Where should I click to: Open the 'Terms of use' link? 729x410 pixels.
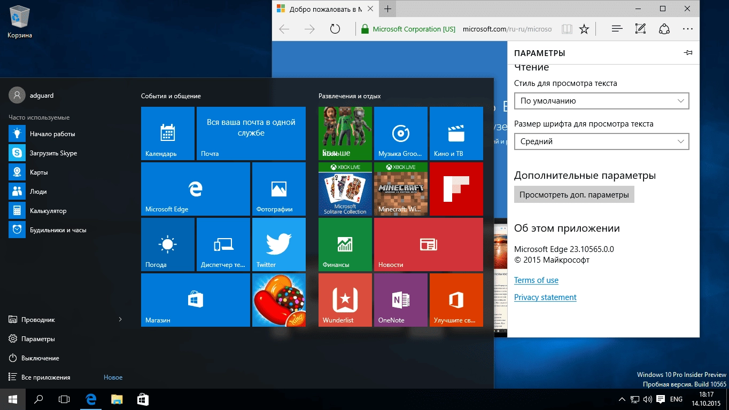(536, 280)
